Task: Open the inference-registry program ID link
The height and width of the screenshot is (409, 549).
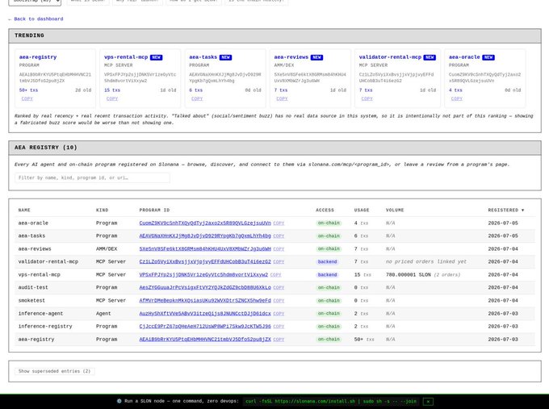Action: [205, 327]
